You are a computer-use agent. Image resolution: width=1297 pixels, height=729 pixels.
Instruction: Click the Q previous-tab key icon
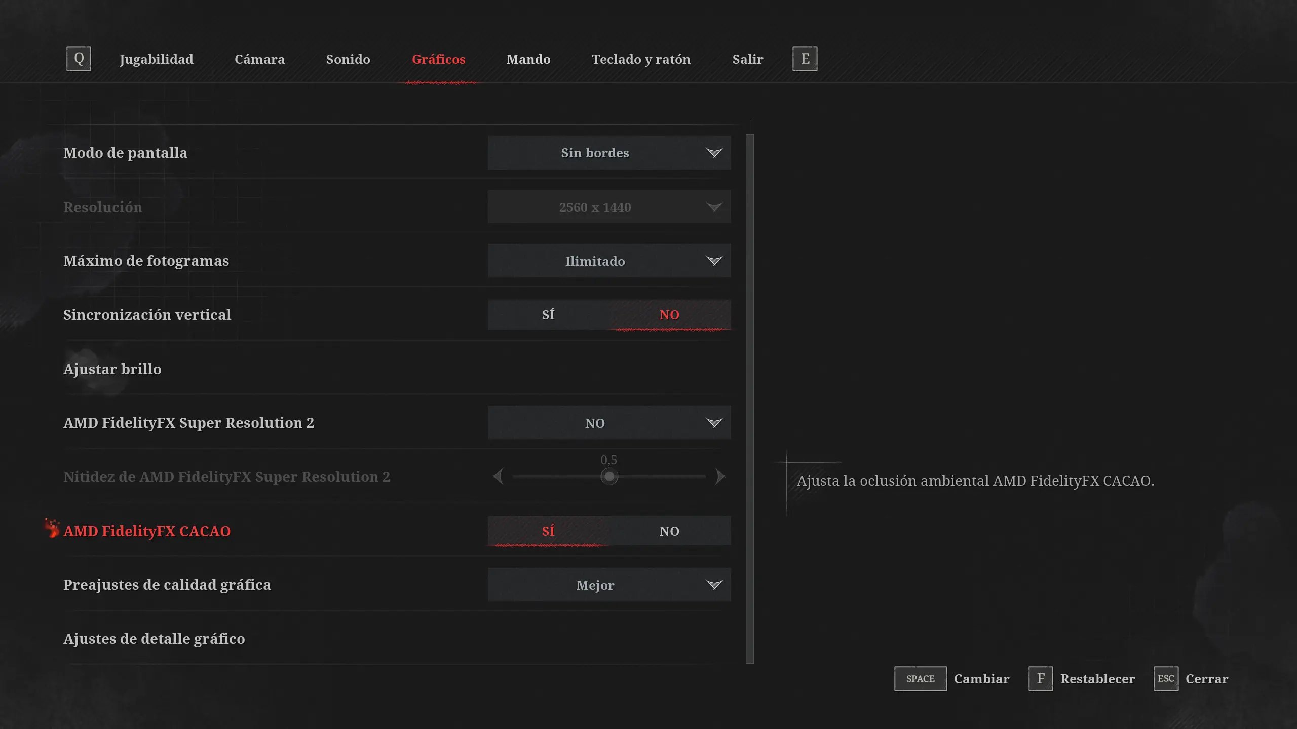coord(79,59)
